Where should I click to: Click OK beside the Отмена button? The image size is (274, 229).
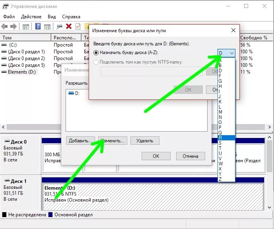click(x=156, y=156)
